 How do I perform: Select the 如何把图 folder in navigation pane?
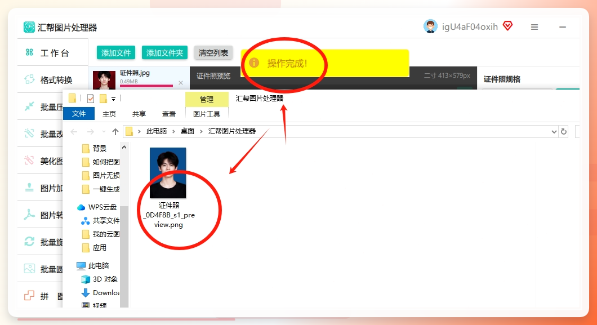pyautogui.click(x=100, y=162)
